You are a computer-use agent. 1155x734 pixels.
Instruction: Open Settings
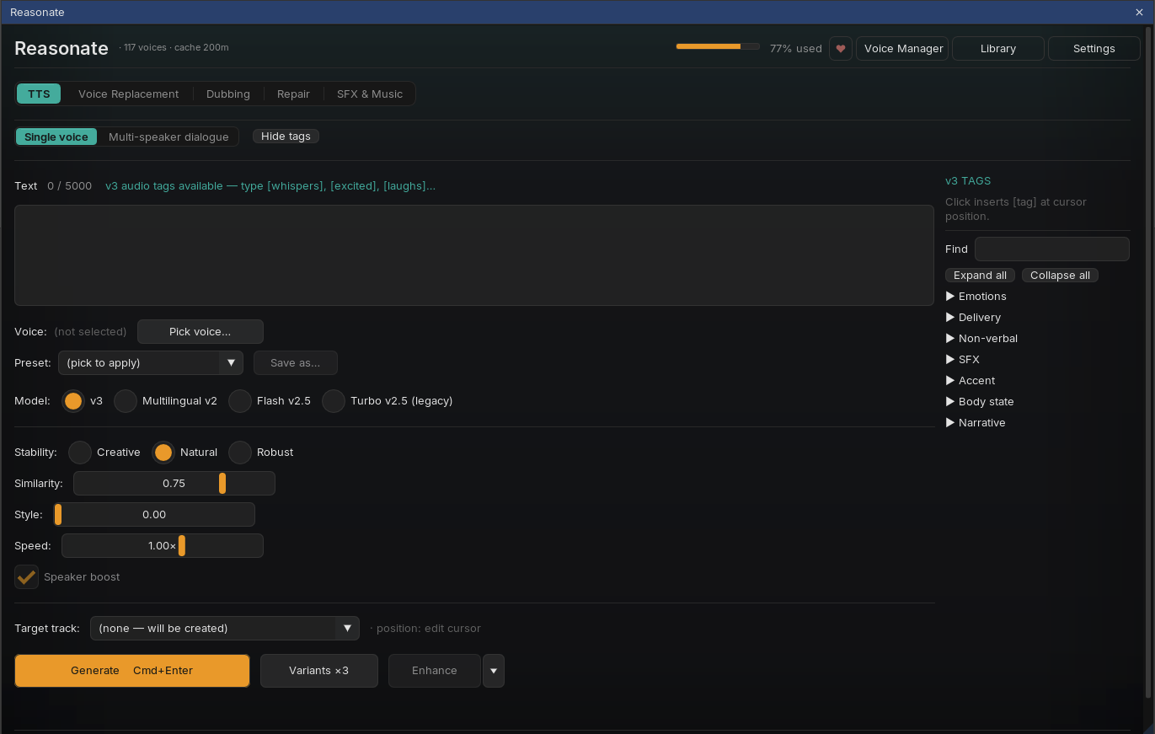click(x=1094, y=49)
